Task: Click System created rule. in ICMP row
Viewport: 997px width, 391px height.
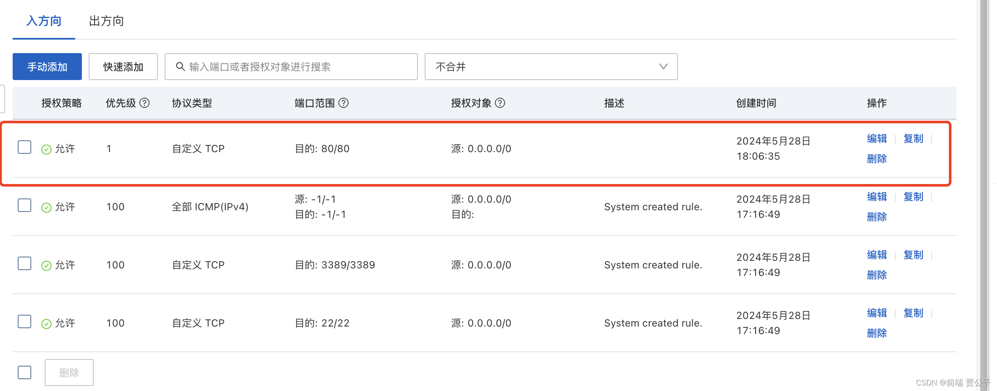Action: pyautogui.click(x=653, y=207)
